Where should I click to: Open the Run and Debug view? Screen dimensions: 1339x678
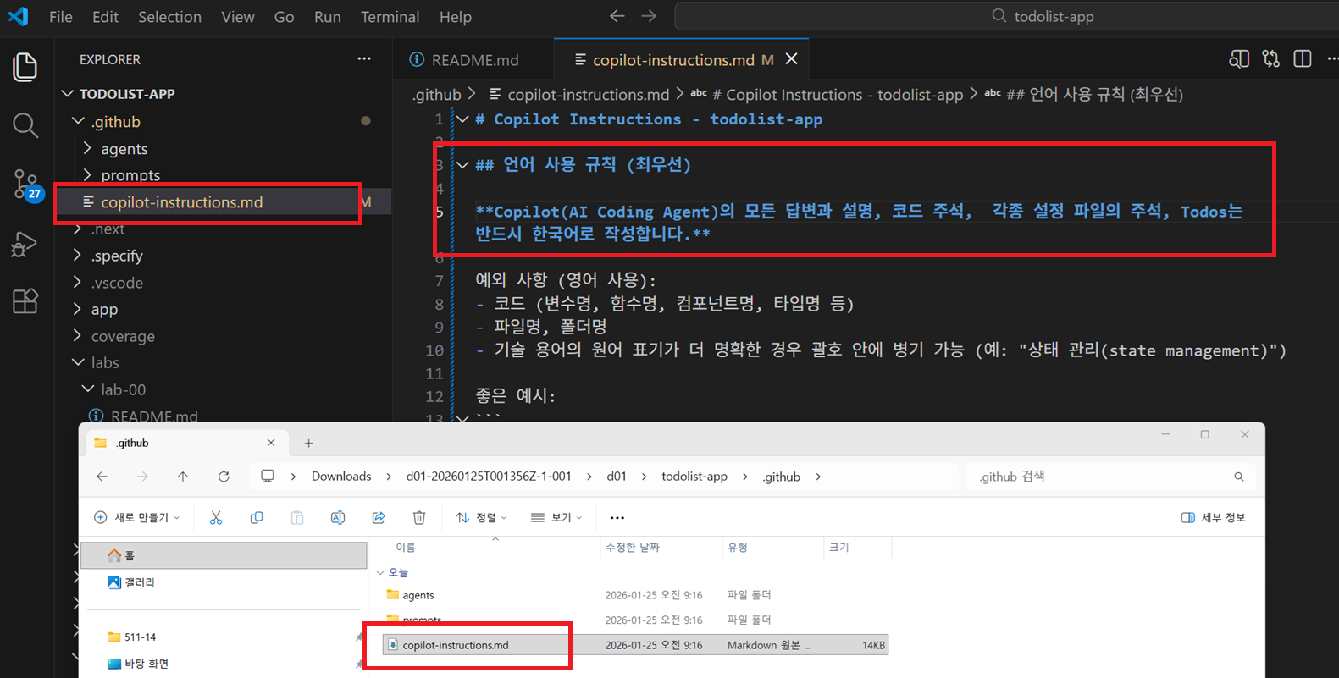click(24, 245)
